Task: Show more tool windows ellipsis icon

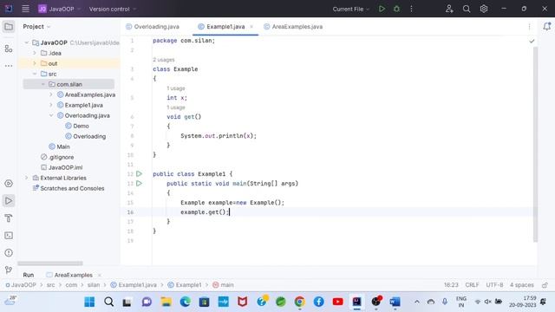Action: 9,66
